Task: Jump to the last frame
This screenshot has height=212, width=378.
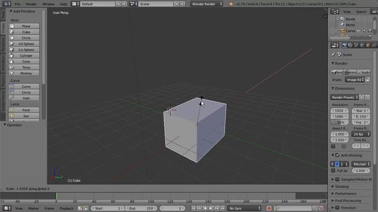Action: [223, 208]
